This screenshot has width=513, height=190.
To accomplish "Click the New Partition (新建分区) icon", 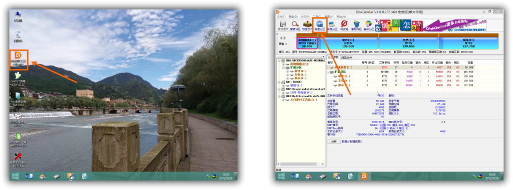I will 332,25.
